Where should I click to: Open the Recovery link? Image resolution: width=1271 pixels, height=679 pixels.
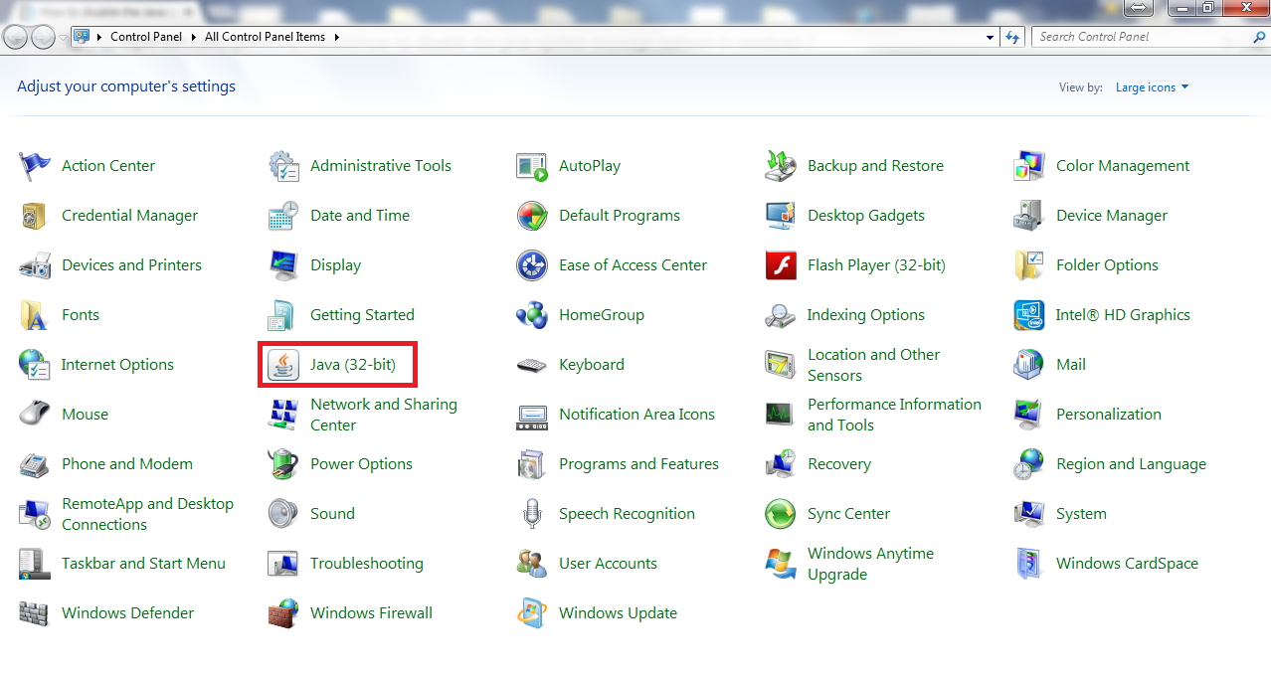(839, 464)
